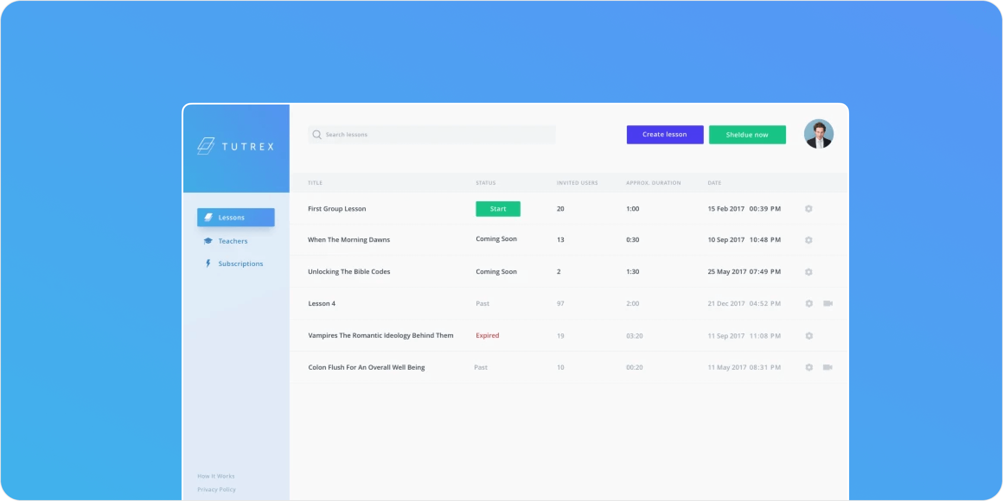Select the Subscriptions lightning bolt icon
Image resolution: width=1003 pixels, height=501 pixels.
coord(209,263)
